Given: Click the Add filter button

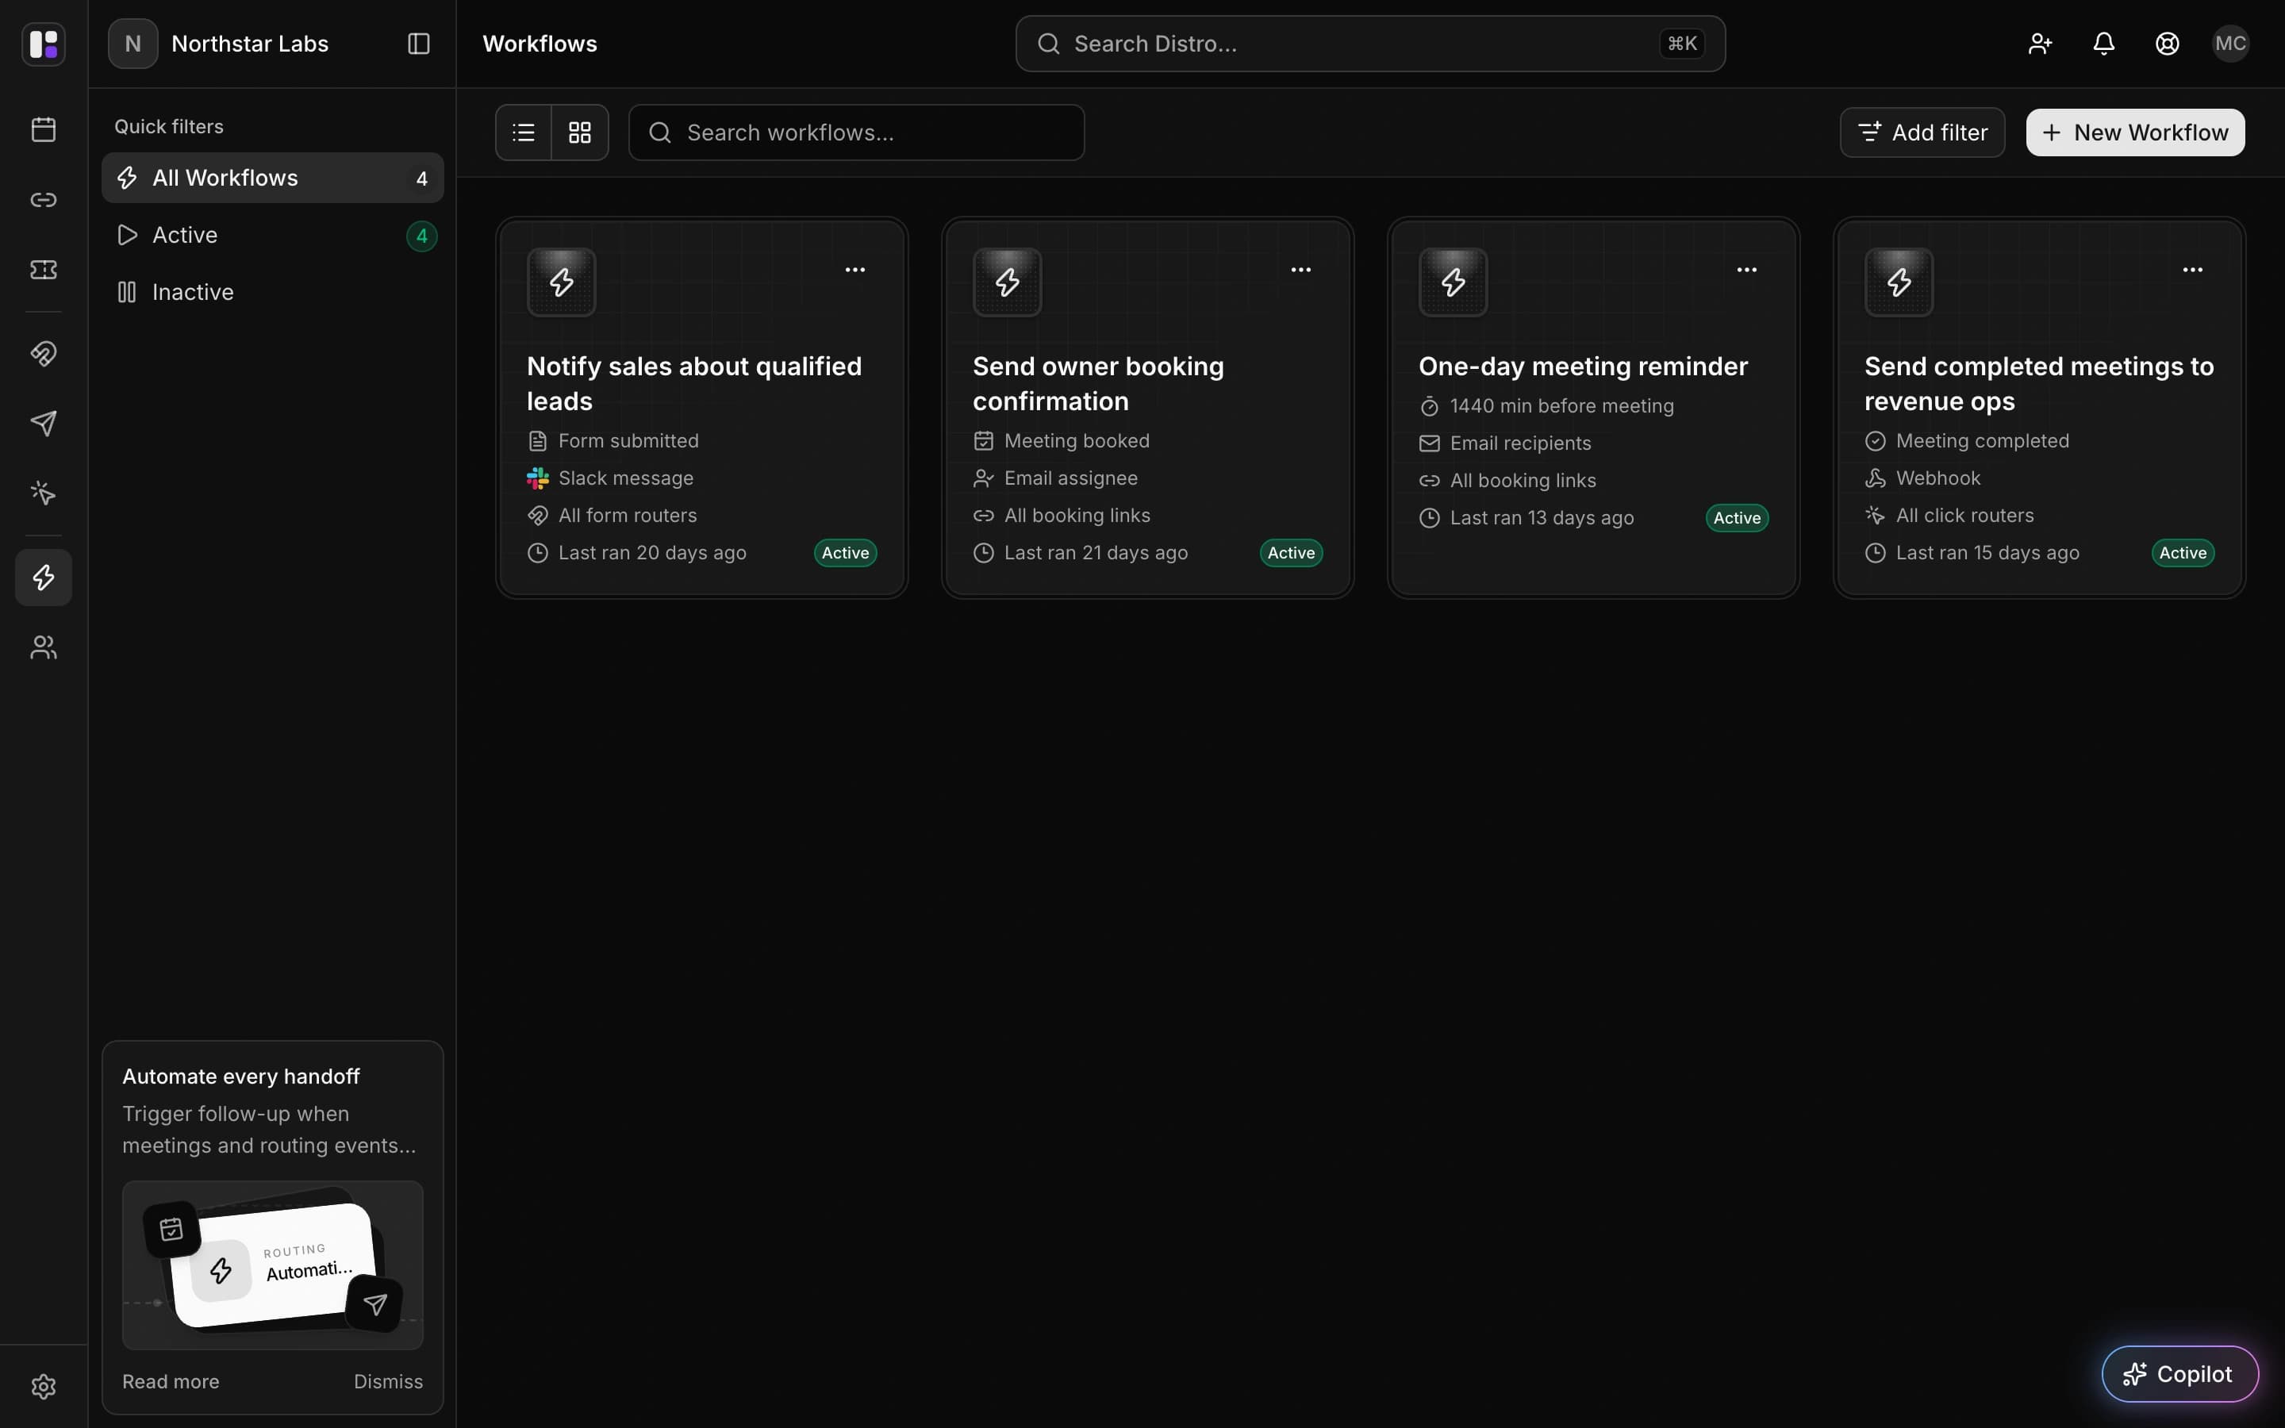Looking at the screenshot, I should pyautogui.click(x=1922, y=132).
